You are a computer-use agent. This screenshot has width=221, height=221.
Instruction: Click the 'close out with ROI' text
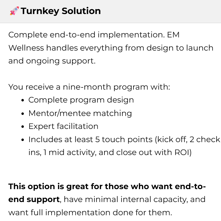pos(154,153)
